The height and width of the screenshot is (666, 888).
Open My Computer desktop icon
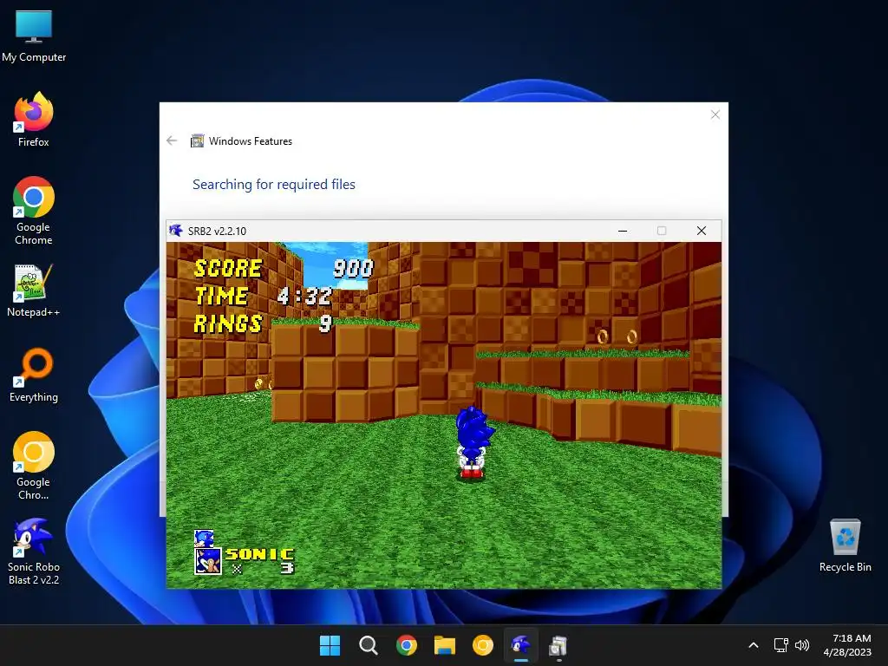pyautogui.click(x=34, y=36)
